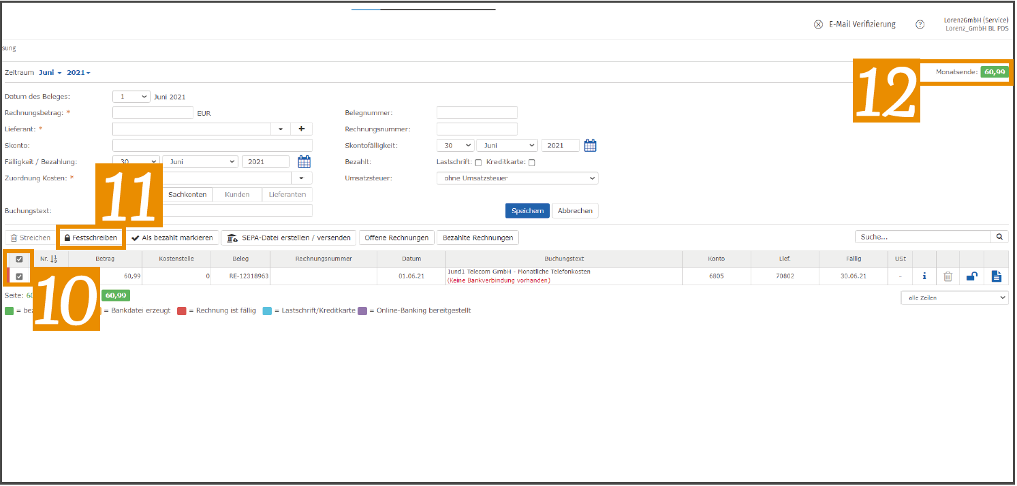This screenshot has height=486, width=1017.
Task: Open the help question mark icon
Action: pyautogui.click(x=920, y=25)
